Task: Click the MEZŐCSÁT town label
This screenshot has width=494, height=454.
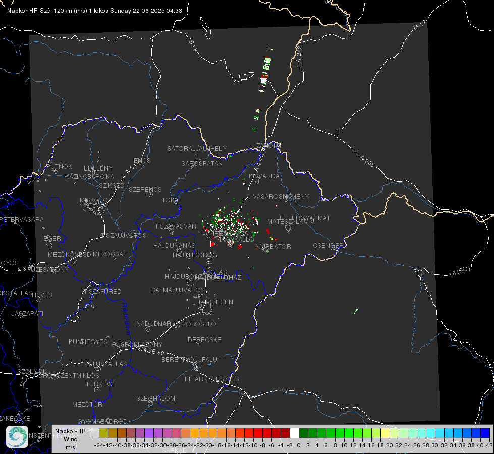Action: (109, 254)
